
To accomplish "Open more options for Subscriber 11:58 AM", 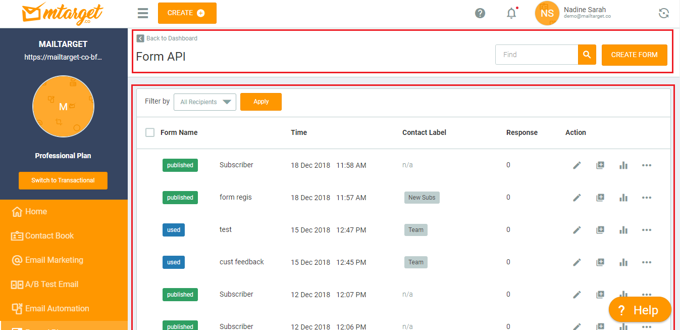I will [x=647, y=165].
